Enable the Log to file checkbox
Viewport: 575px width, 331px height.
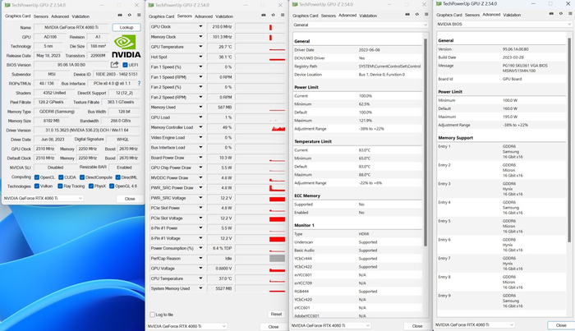tap(151, 314)
